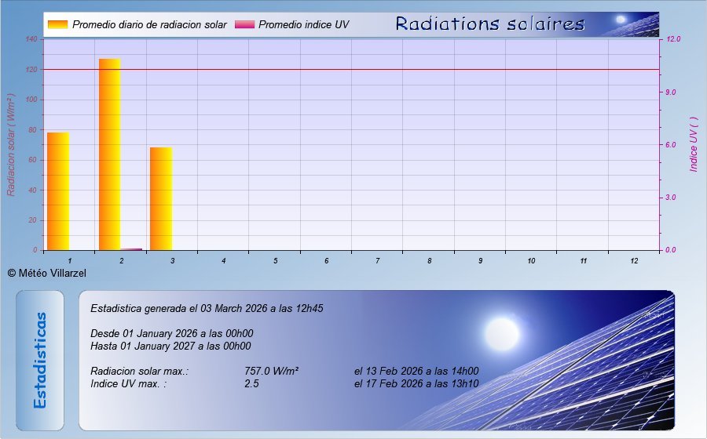Select the 'Promedio diario de radiacion solar' legend label
Viewport: 707px width, 439px height.
point(149,25)
